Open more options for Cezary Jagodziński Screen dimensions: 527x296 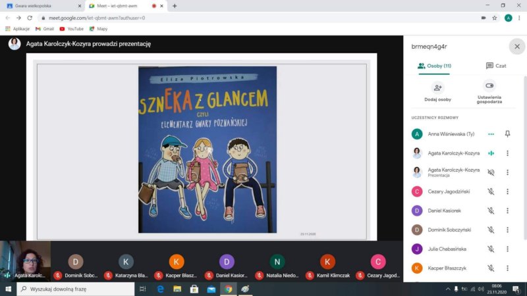coord(507,191)
